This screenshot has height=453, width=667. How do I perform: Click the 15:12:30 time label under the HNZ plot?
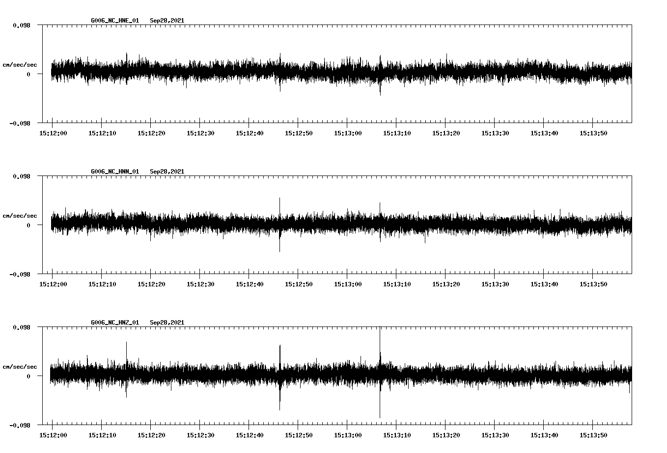(200, 435)
